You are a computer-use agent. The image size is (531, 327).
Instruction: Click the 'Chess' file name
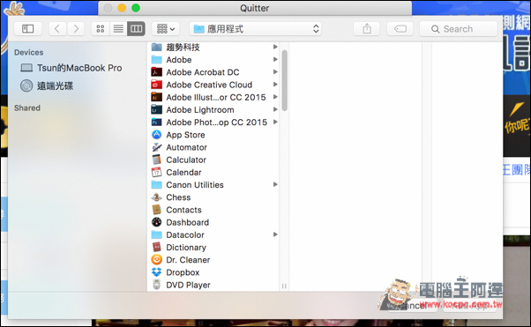click(x=178, y=197)
